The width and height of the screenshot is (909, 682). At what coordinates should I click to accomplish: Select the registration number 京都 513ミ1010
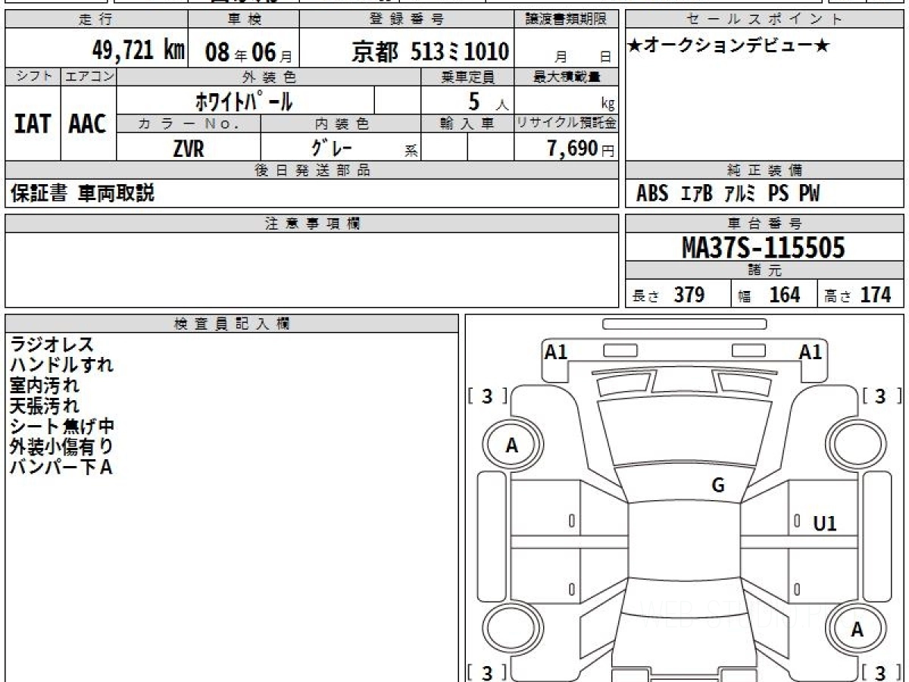pyautogui.click(x=430, y=52)
